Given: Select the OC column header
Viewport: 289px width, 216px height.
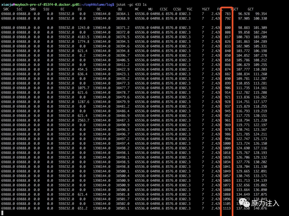Looking at the screenshot, I should coord(99,9).
